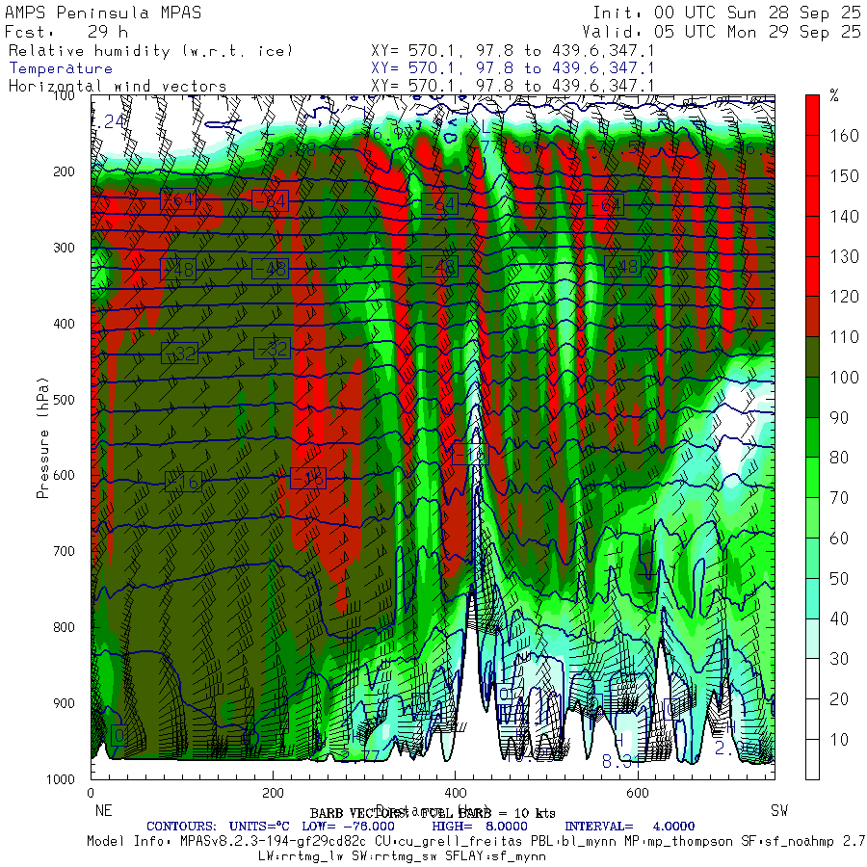
Task: Click the 200 tick on the distance axis
Action: click(274, 793)
